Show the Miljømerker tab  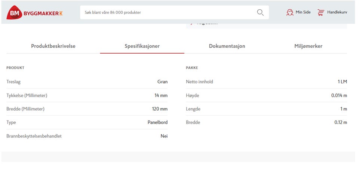[x=308, y=46]
